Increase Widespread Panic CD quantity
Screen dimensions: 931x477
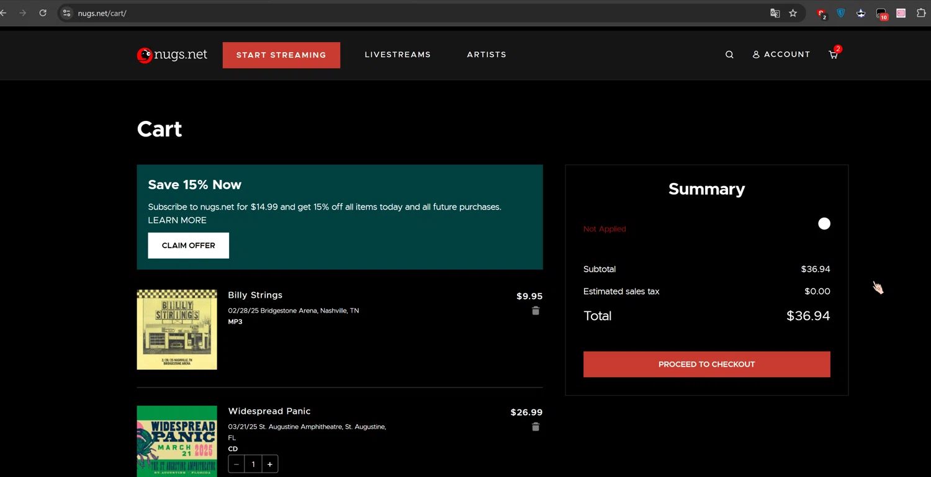270,464
